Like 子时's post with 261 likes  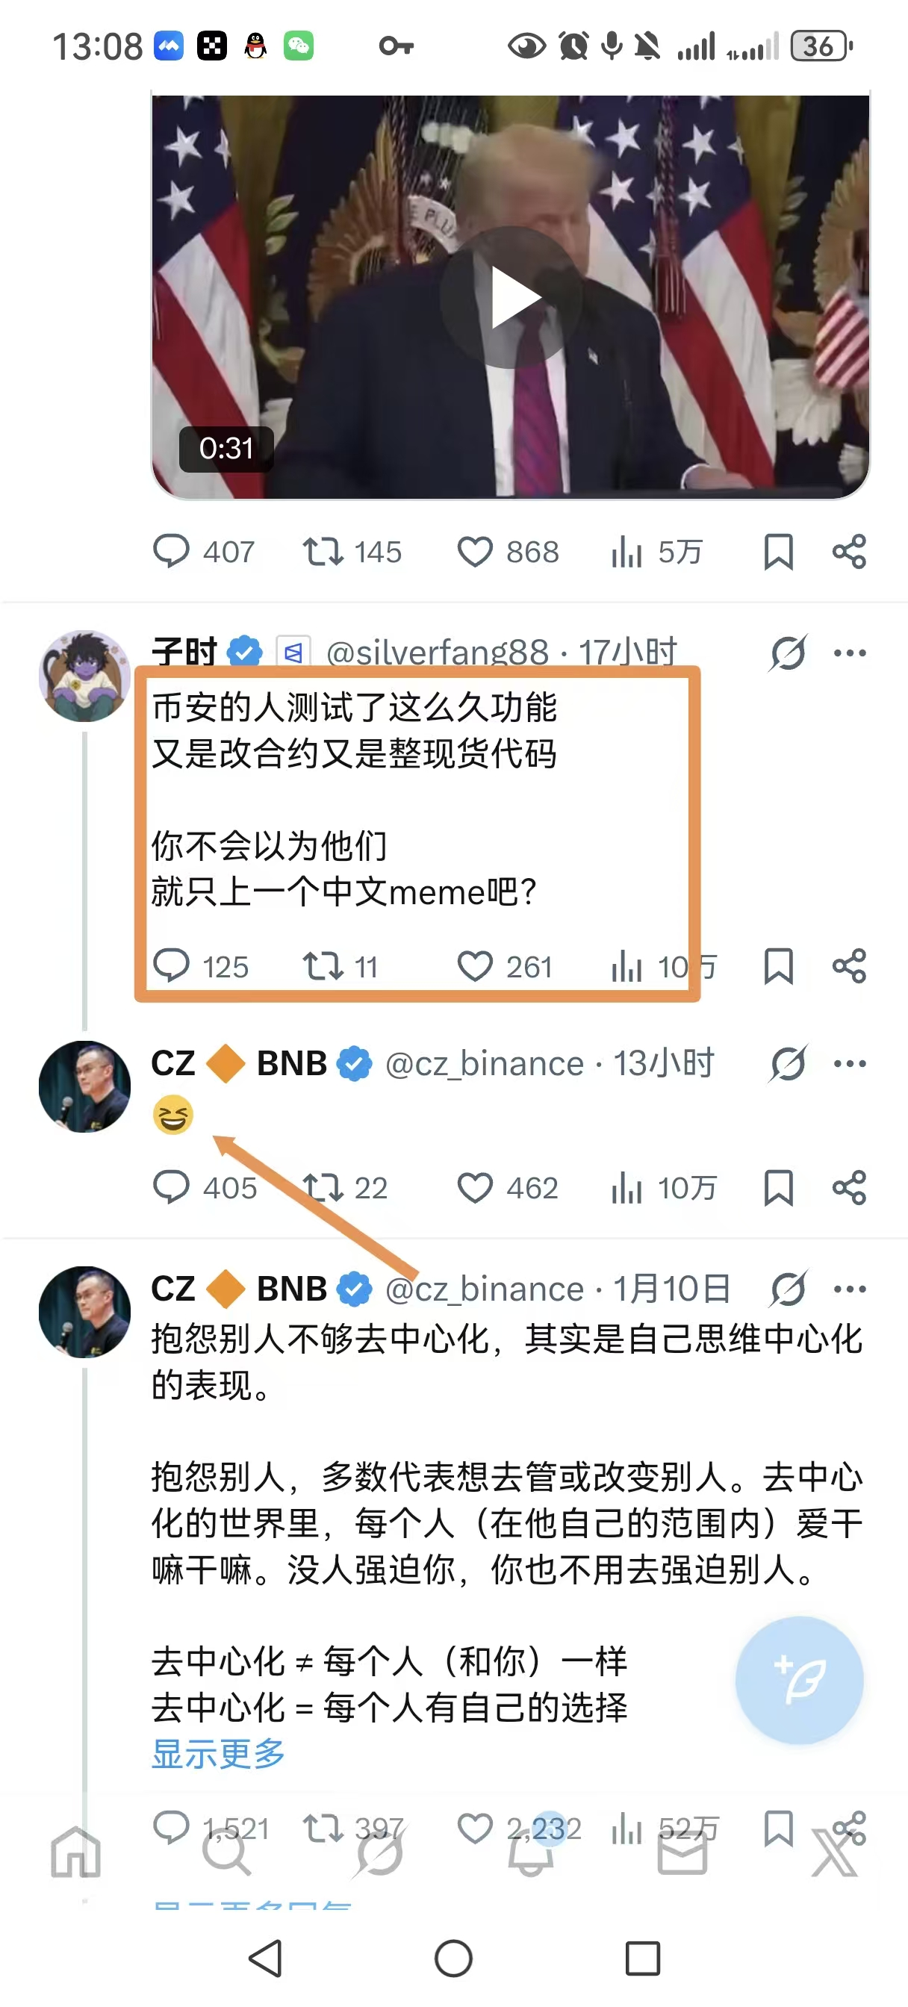(x=475, y=967)
